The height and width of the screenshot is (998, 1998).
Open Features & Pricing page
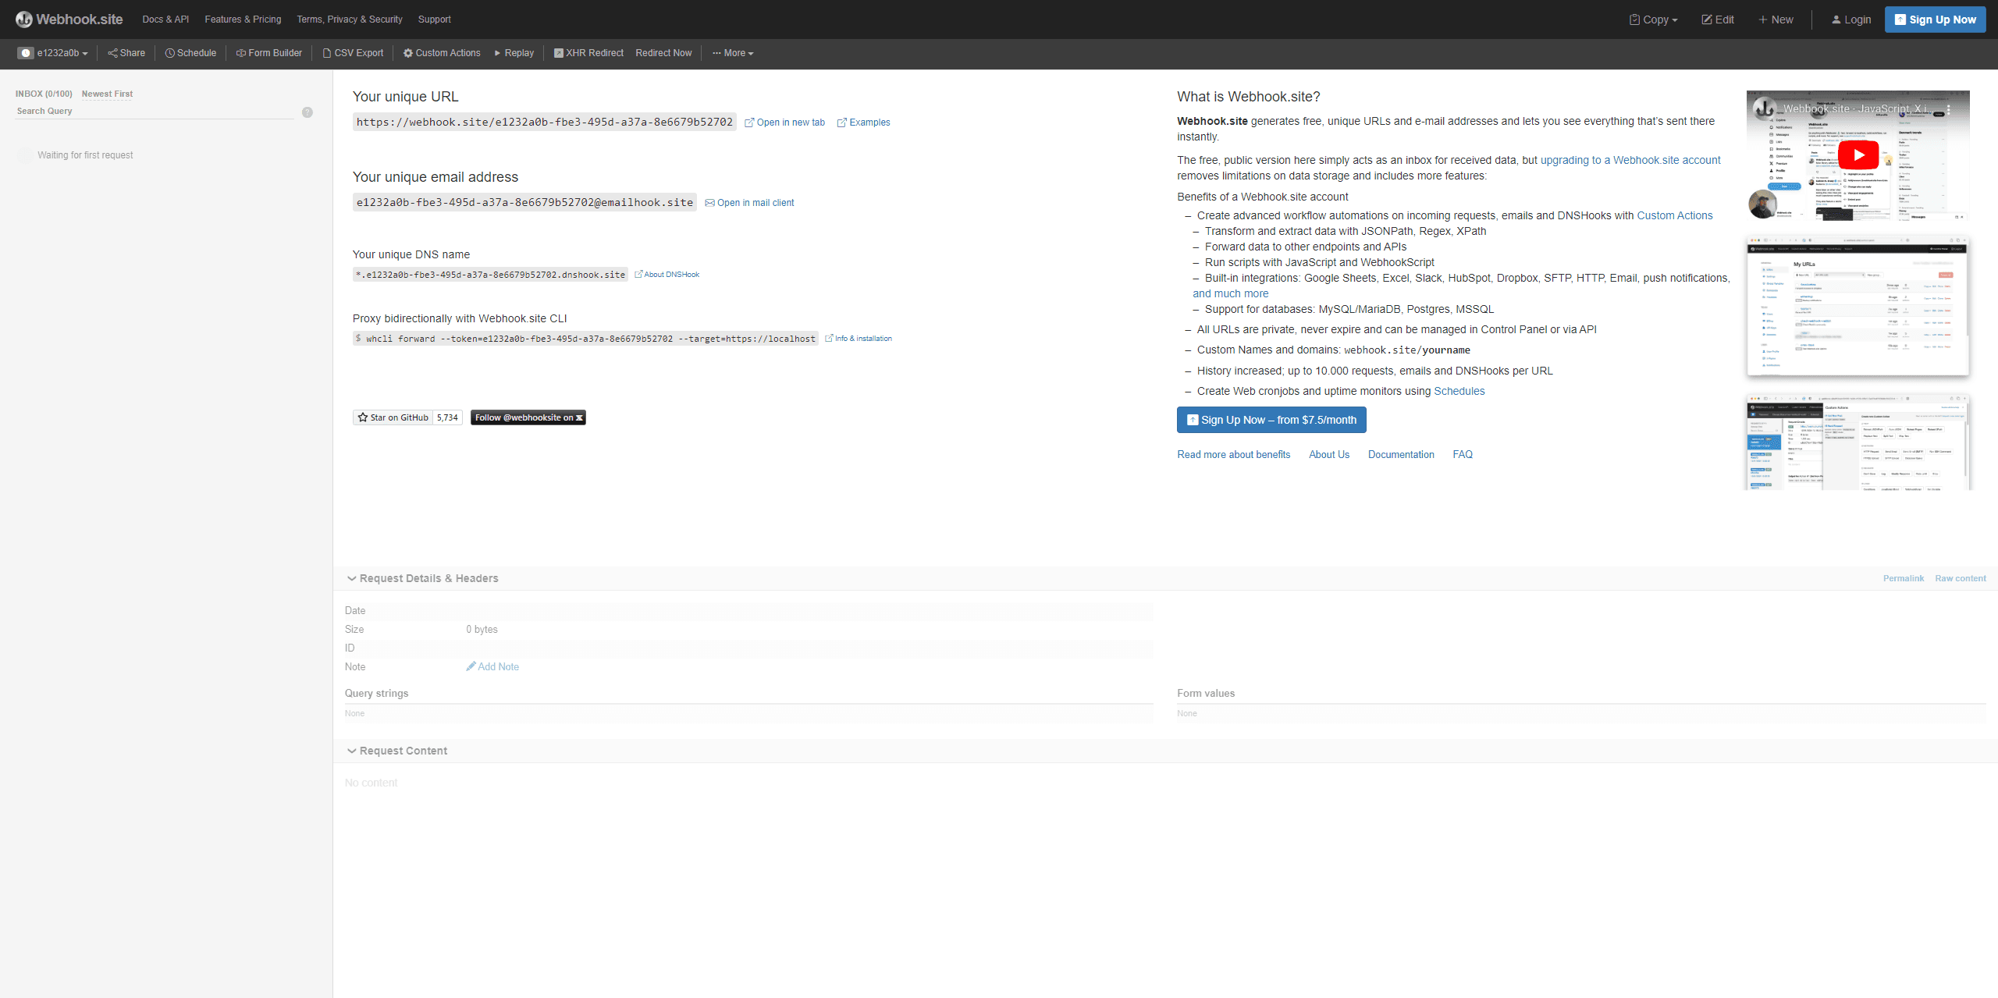[x=243, y=20]
